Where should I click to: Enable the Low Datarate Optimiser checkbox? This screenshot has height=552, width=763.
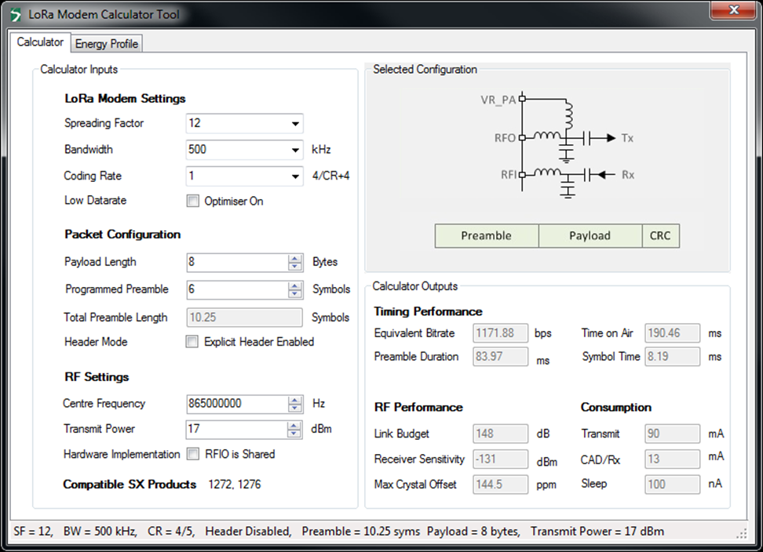pos(192,201)
